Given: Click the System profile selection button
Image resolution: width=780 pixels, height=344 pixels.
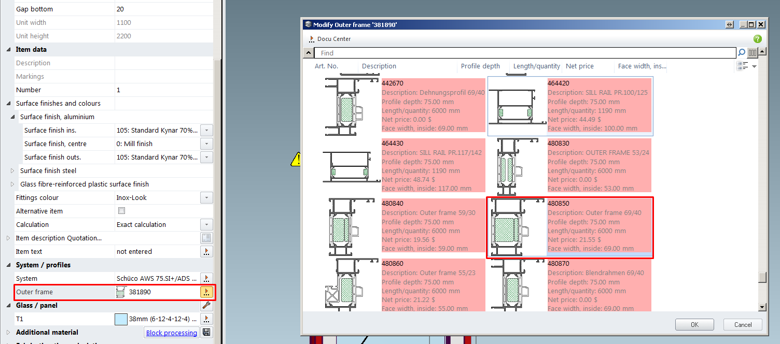Looking at the screenshot, I should pyautogui.click(x=206, y=279).
